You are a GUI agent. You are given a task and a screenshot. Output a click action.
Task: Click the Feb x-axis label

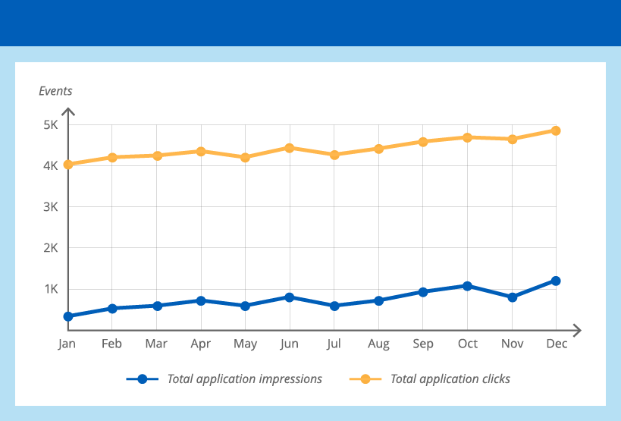(x=111, y=344)
